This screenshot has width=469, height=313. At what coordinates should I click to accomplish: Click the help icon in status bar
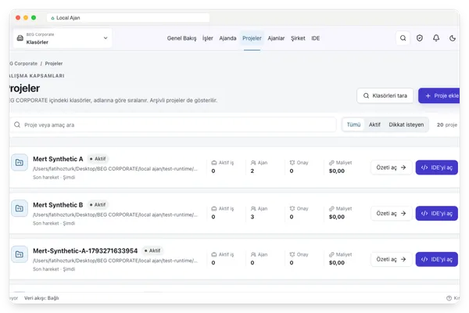pos(449,298)
